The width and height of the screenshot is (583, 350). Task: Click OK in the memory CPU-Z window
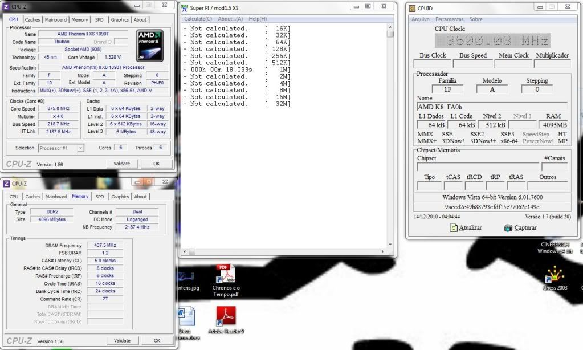(157, 341)
